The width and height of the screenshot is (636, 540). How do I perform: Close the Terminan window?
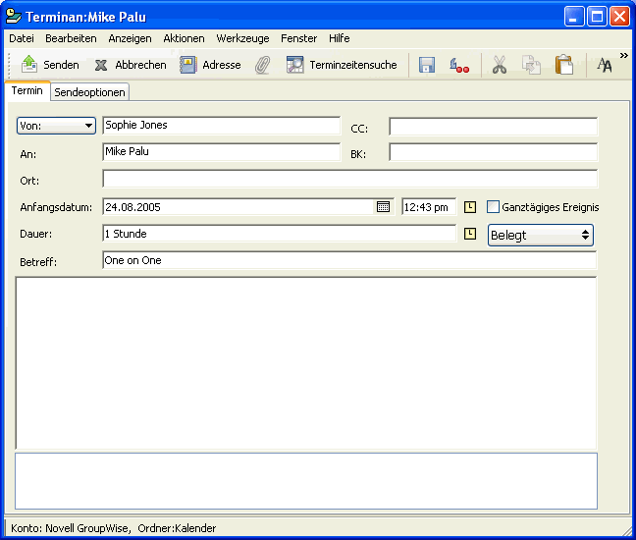[x=619, y=17]
